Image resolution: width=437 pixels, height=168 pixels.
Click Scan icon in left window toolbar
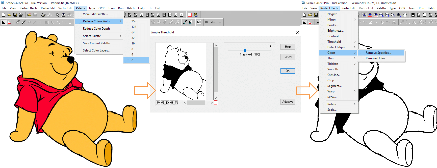click(21, 15)
